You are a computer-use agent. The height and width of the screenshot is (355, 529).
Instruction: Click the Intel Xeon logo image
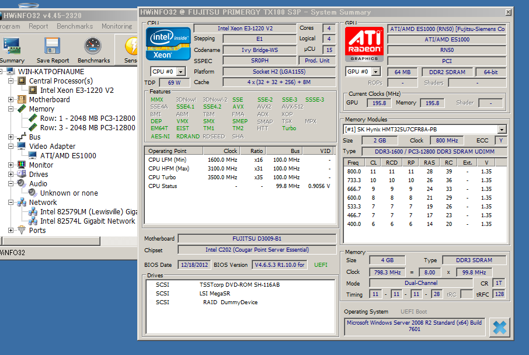coord(168,43)
